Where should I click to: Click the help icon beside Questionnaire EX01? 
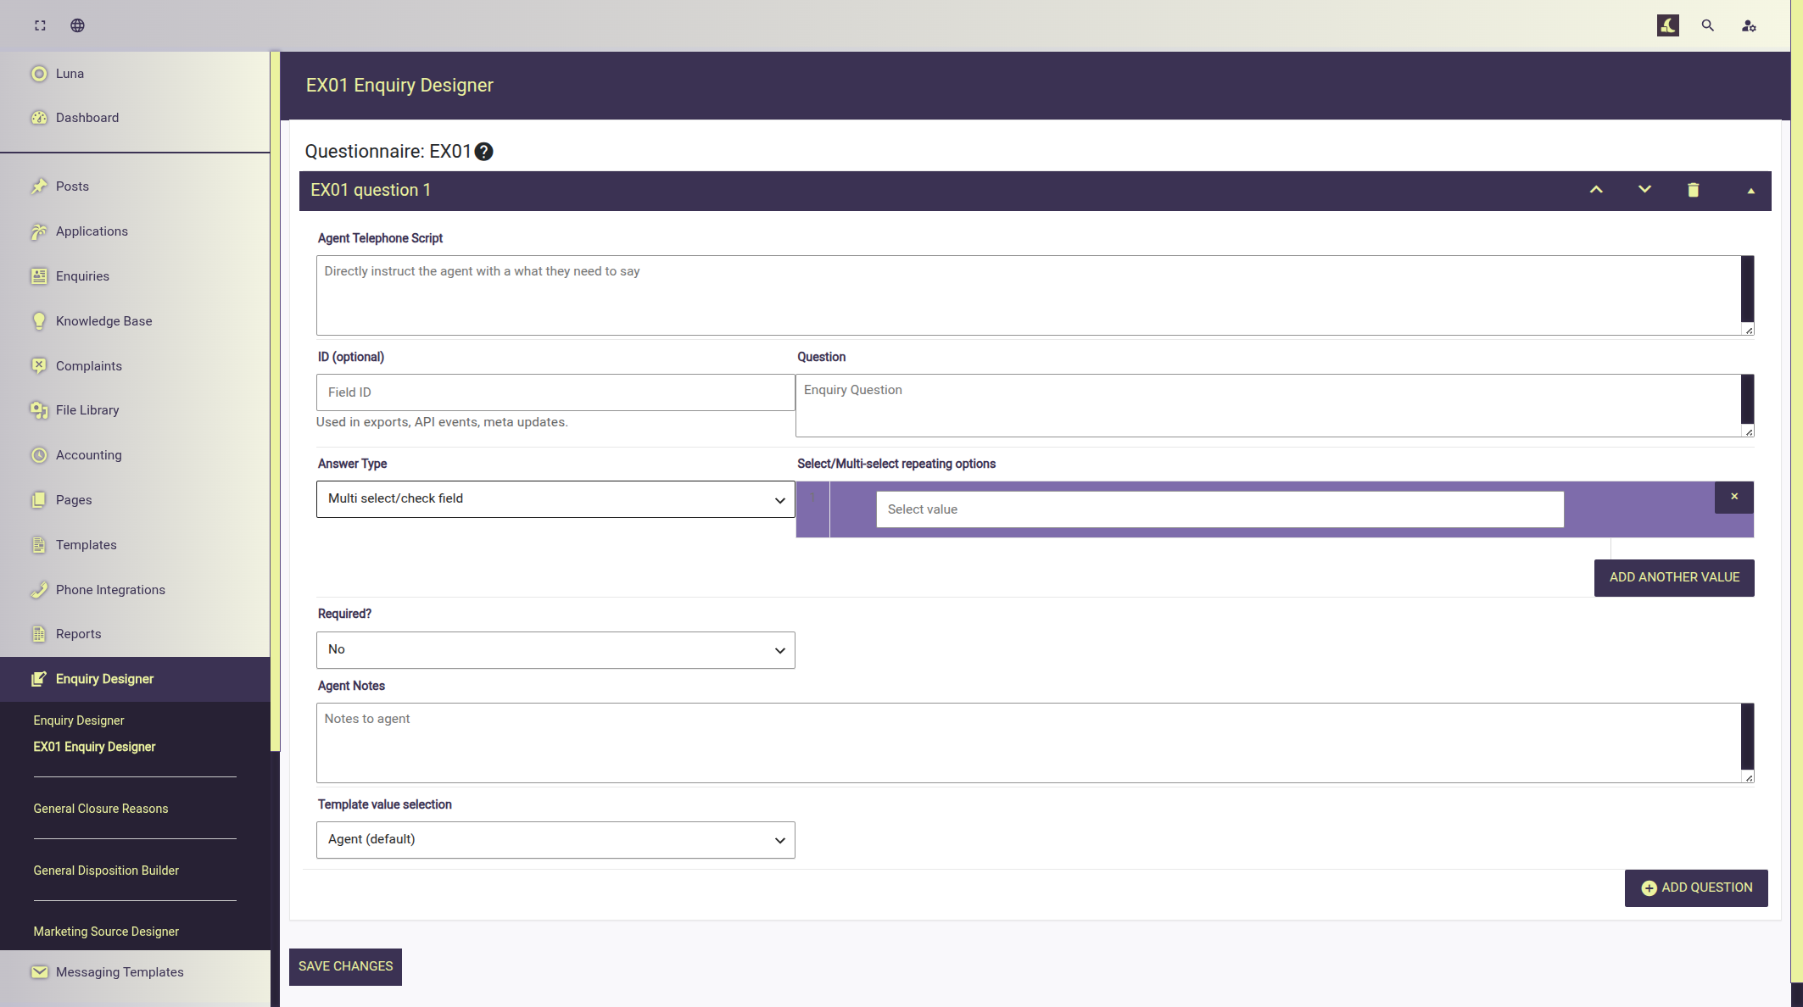(483, 152)
